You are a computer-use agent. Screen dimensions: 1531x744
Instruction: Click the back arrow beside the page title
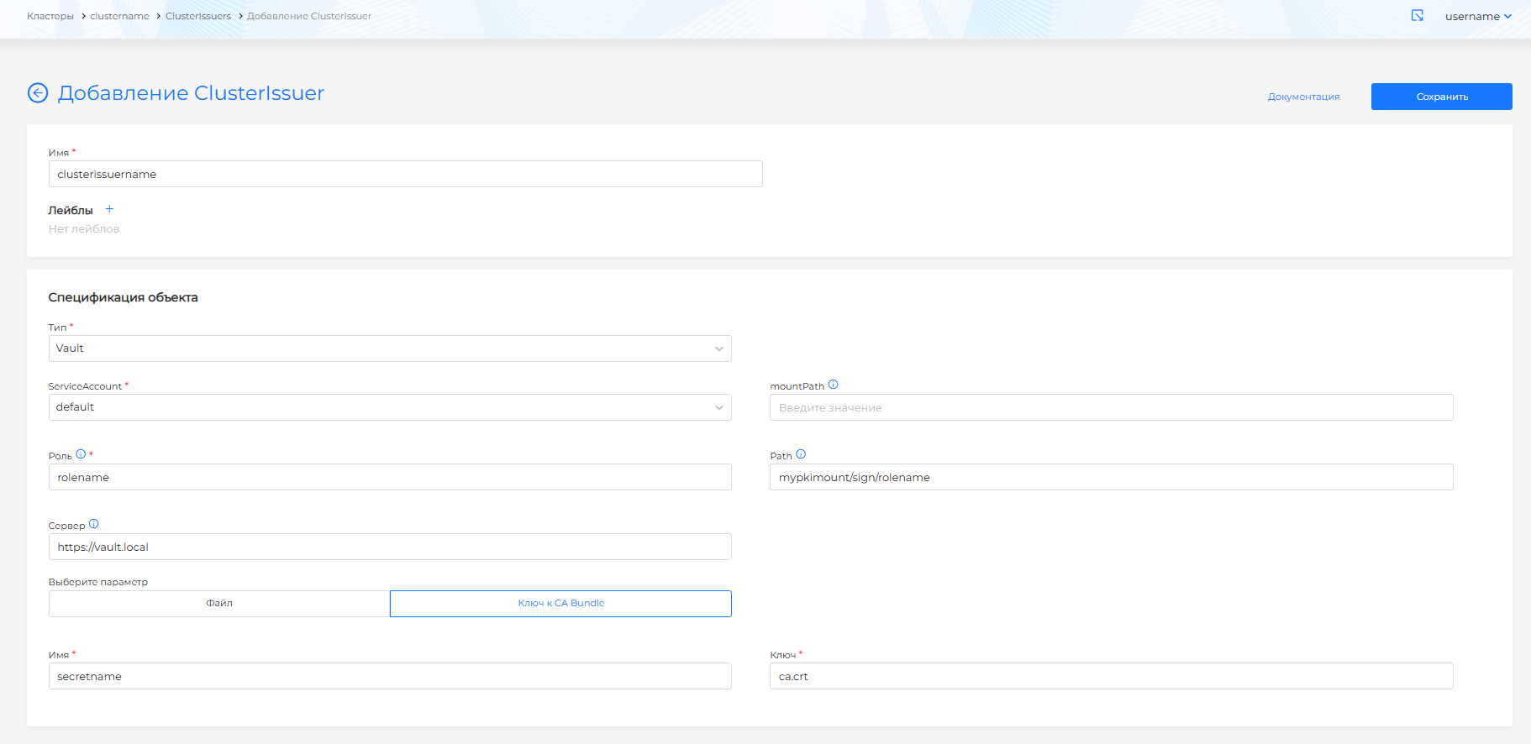click(x=38, y=93)
